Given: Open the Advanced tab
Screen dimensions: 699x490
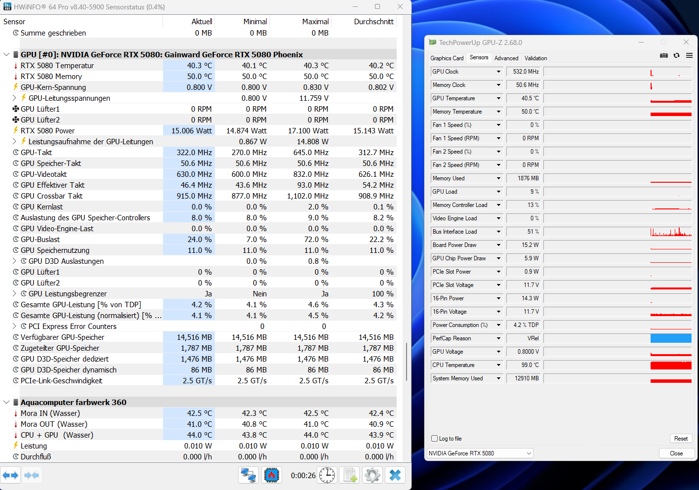Looking at the screenshot, I should pos(506,58).
